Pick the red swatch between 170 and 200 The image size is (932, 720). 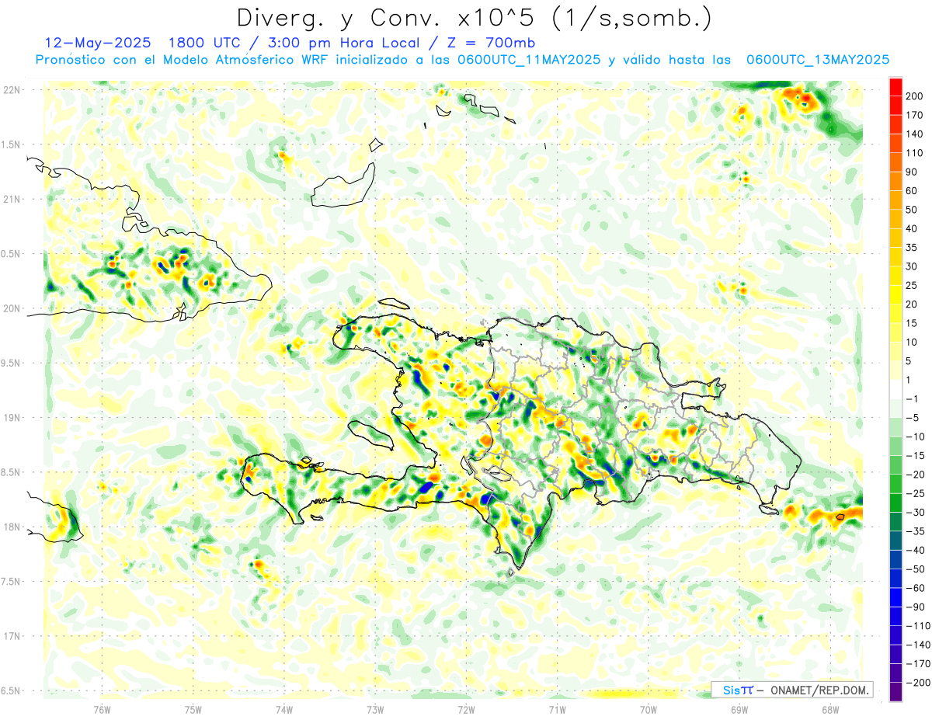896,106
